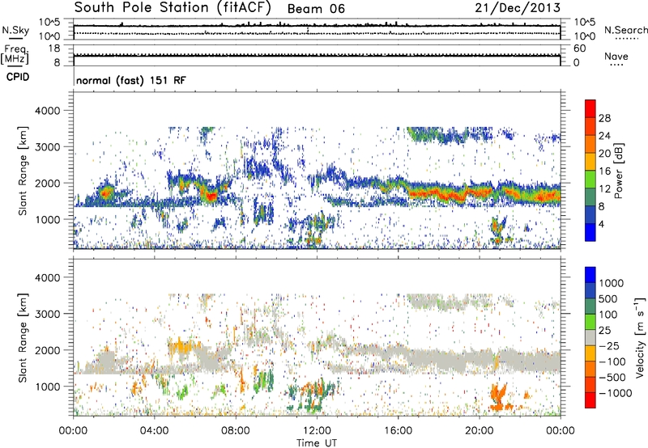Click the "12:00" time tick label
Image resolution: width=648 pixels, height=448 pixels.
[x=317, y=431]
